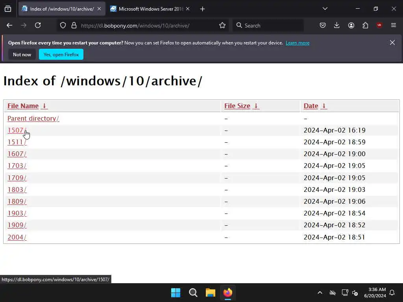This screenshot has height=302, width=403.
Task: Go back to previous page
Action: click(9, 25)
